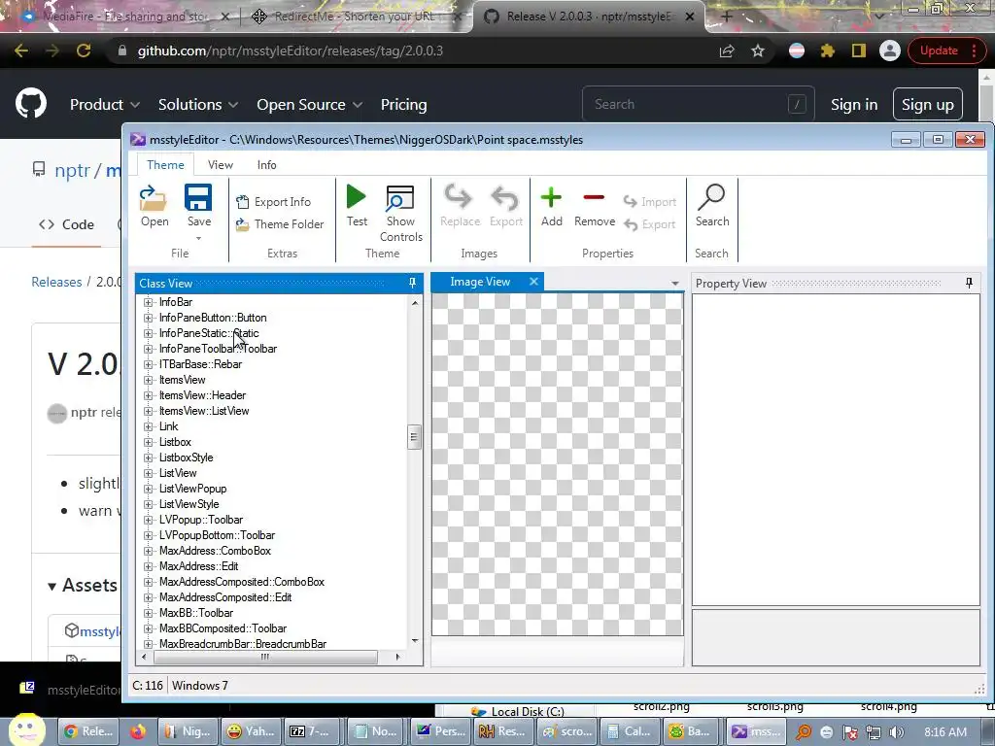The width and height of the screenshot is (995, 746).
Task: Expand MaxAddress::ComboBox node
Action: coord(149,551)
